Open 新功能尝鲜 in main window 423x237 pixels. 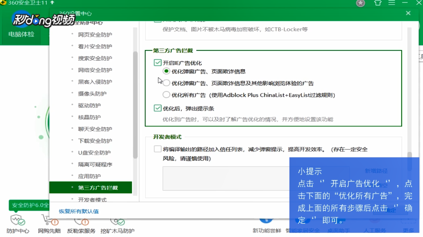pos(267,231)
